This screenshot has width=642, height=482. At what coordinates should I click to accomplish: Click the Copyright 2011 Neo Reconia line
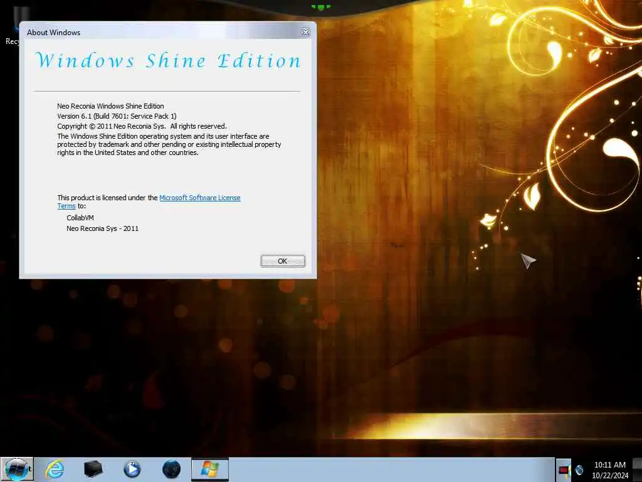tap(142, 126)
